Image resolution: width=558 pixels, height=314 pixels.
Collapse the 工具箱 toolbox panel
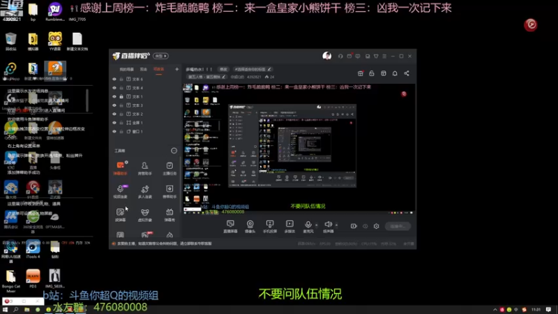[174, 151]
